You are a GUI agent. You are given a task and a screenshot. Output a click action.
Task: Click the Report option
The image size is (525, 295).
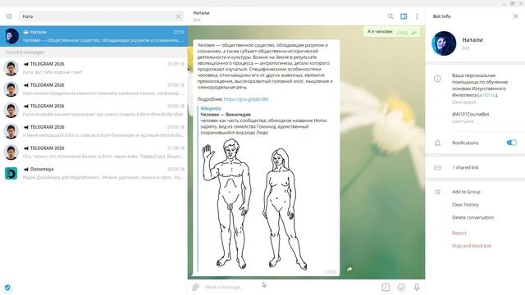[459, 233]
